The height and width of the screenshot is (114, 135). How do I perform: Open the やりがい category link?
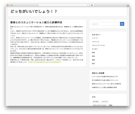95,49
